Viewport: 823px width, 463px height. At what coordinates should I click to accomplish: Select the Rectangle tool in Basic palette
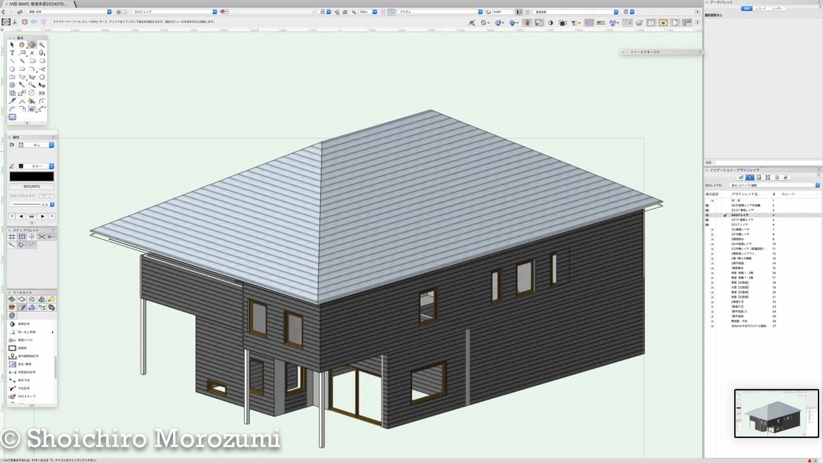32,61
